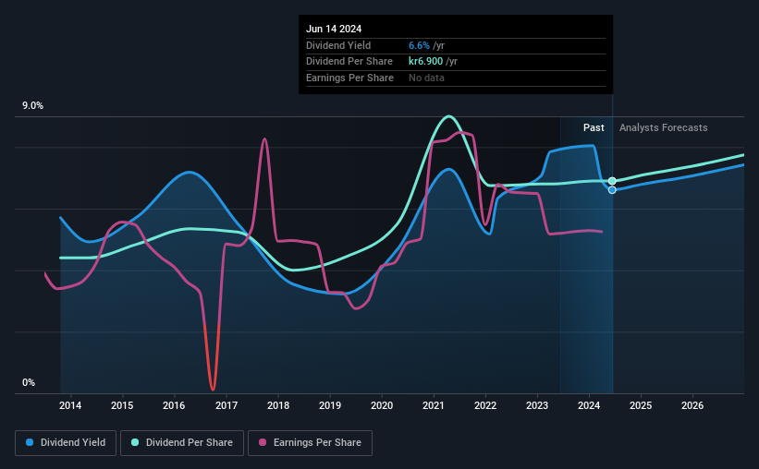Click the teal data point marker on chart
This screenshot has height=469, width=759.
point(612,181)
